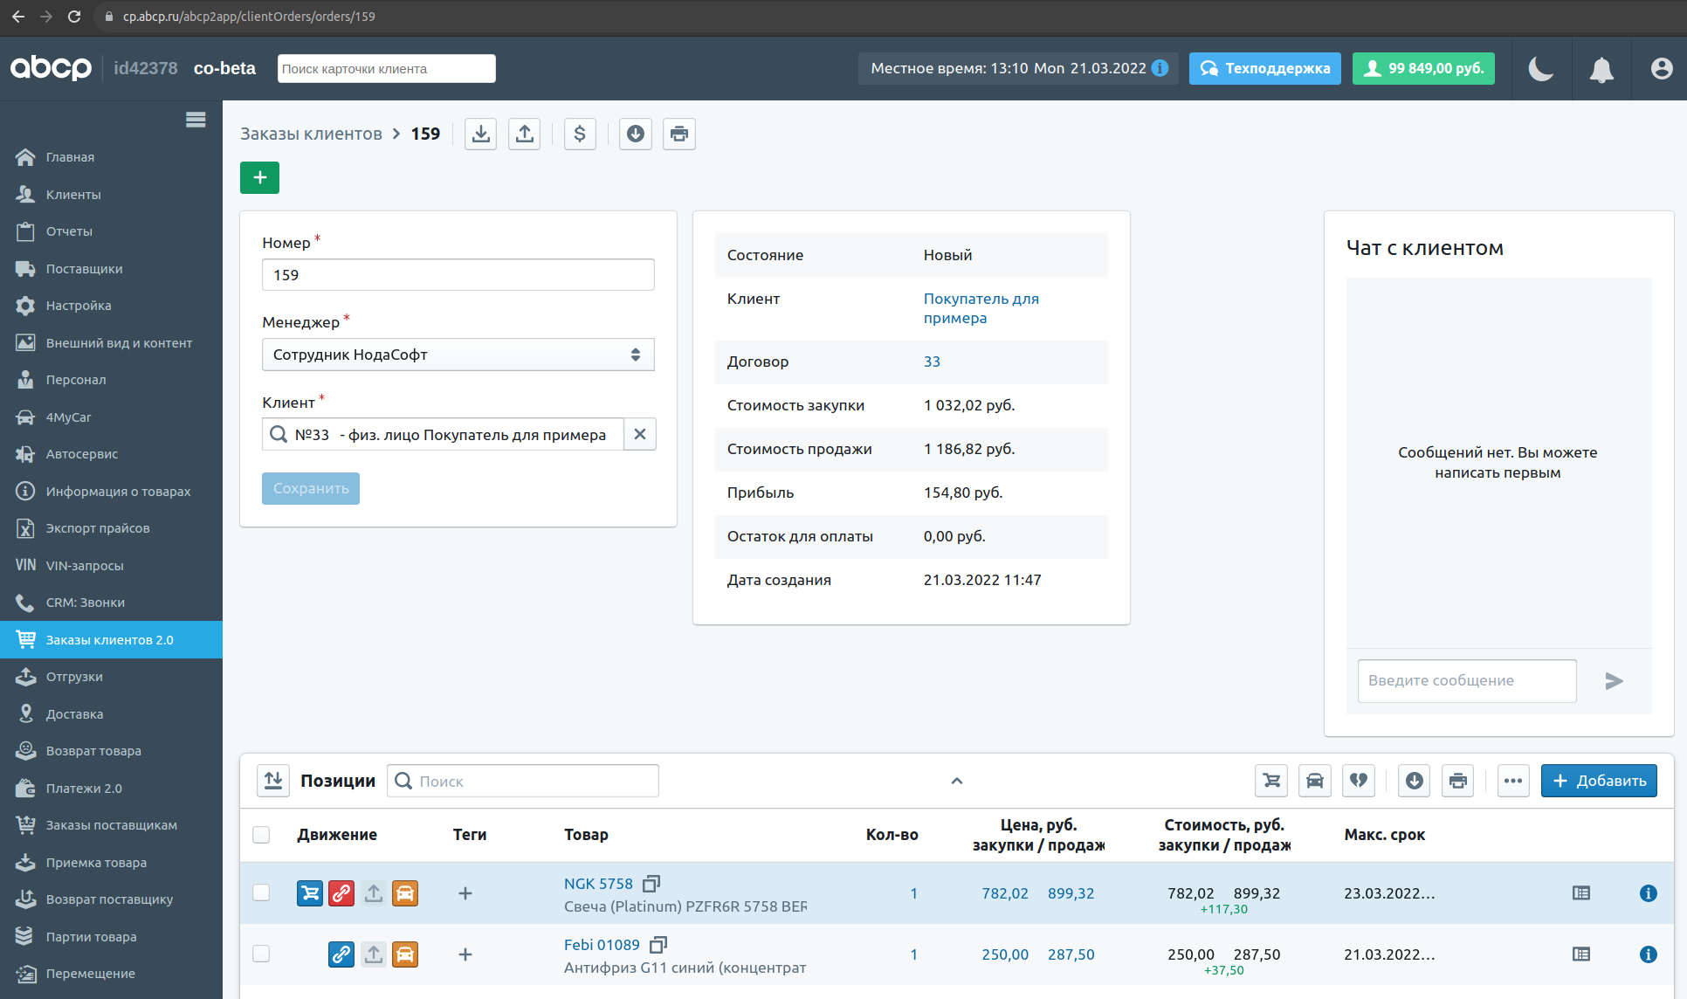1687x999 pixels.
Task: Open the Менеджер dropdown
Action: [x=458, y=355]
